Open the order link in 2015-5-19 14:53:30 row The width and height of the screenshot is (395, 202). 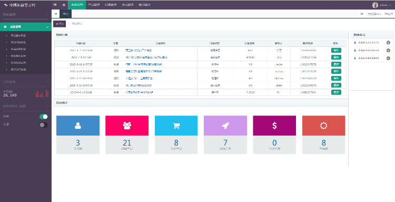(x=139, y=85)
